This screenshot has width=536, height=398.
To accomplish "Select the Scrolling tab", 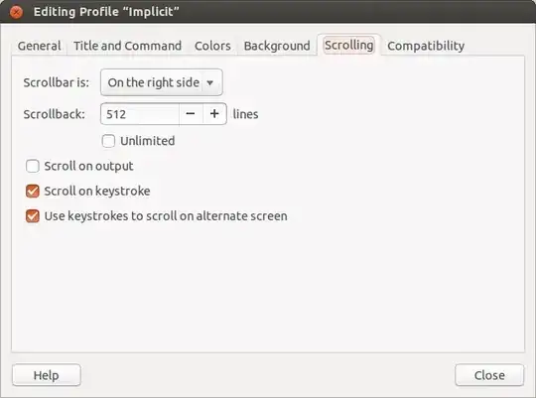I will [349, 45].
